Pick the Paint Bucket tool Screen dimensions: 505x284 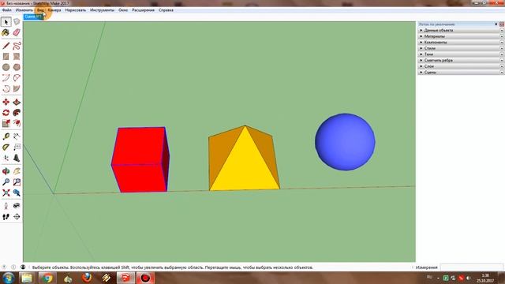(x=6, y=32)
